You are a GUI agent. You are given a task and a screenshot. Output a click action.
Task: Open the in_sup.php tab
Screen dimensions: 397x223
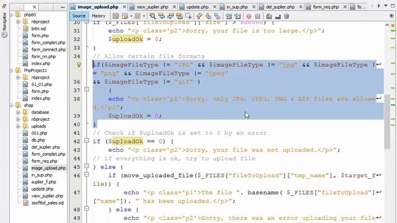(237, 7)
